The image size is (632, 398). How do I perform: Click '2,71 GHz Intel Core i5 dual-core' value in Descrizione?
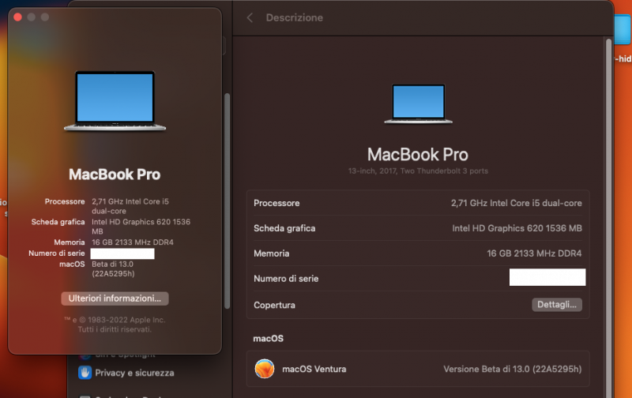(x=517, y=203)
